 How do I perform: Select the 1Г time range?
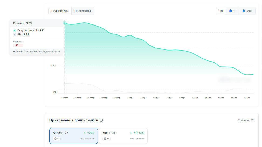(x=233, y=11)
